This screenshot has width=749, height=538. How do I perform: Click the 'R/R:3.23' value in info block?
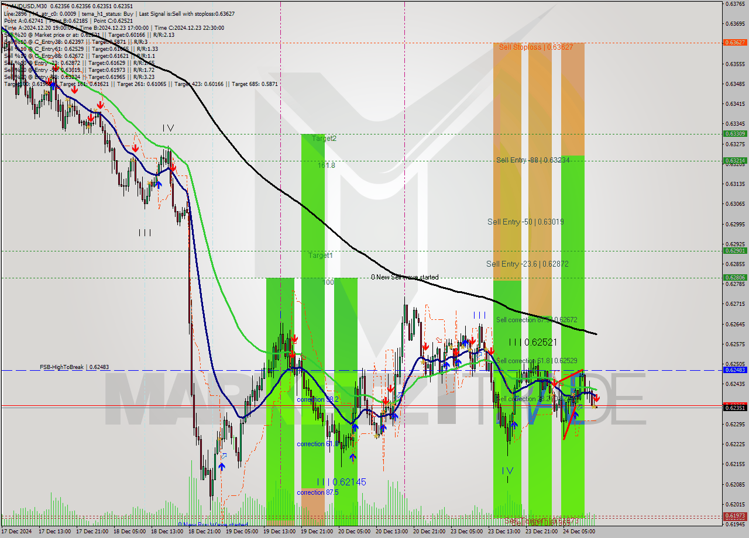[x=144, y=77]
